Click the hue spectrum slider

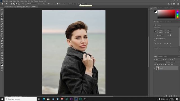(x=177, y=14)
